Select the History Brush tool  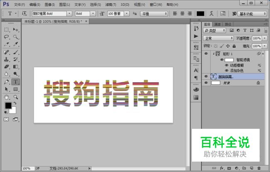pyautogui.click(x=16, y=59)
